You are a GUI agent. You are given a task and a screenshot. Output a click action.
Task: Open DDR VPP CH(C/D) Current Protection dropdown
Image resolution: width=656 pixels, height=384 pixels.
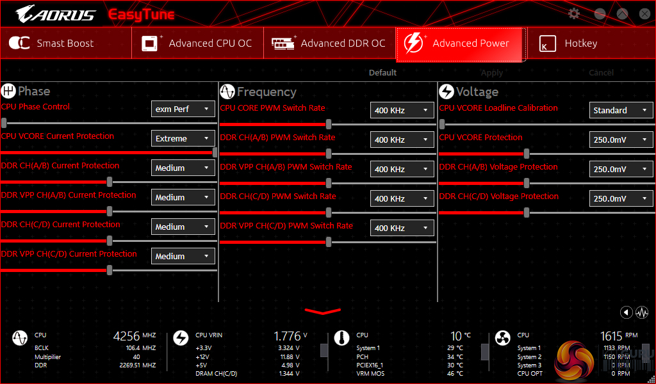tap(183, 256)
